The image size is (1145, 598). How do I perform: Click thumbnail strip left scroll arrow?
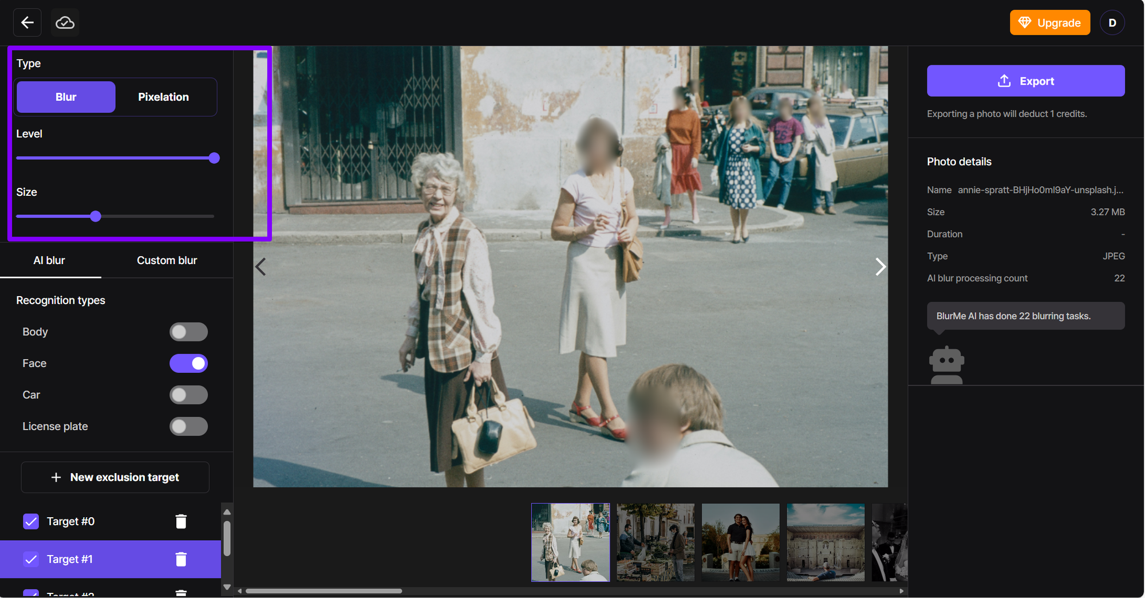coord(240,591)
